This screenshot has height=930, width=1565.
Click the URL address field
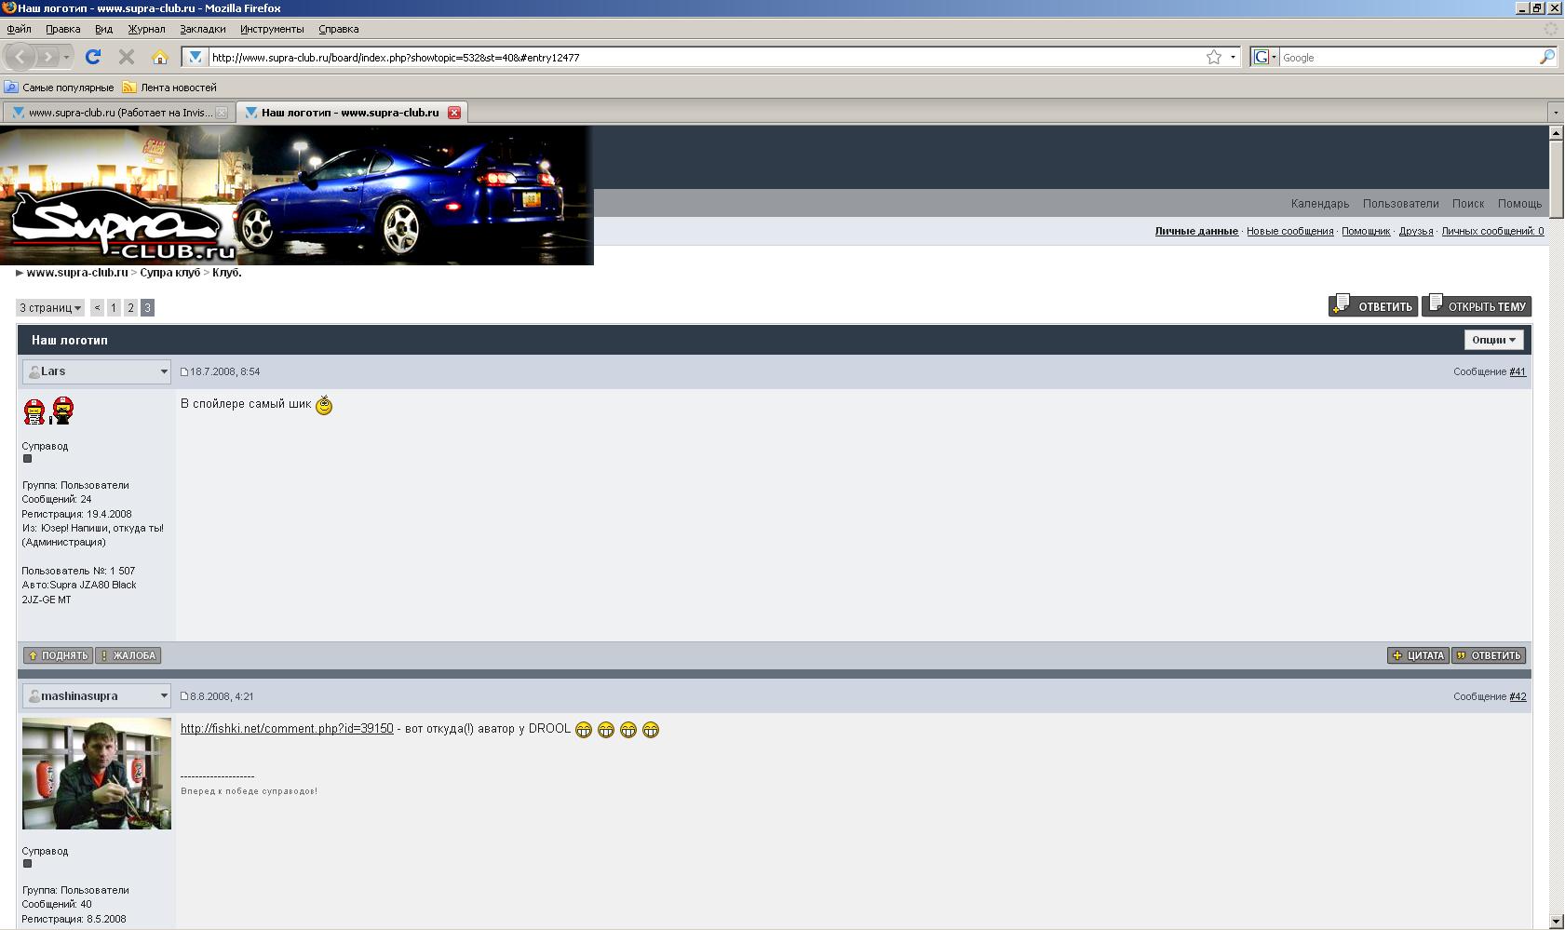pos(698,57)
